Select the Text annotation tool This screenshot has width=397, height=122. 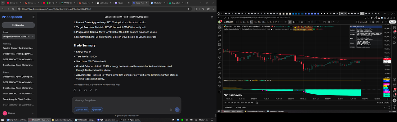click(x=220, y=53)
